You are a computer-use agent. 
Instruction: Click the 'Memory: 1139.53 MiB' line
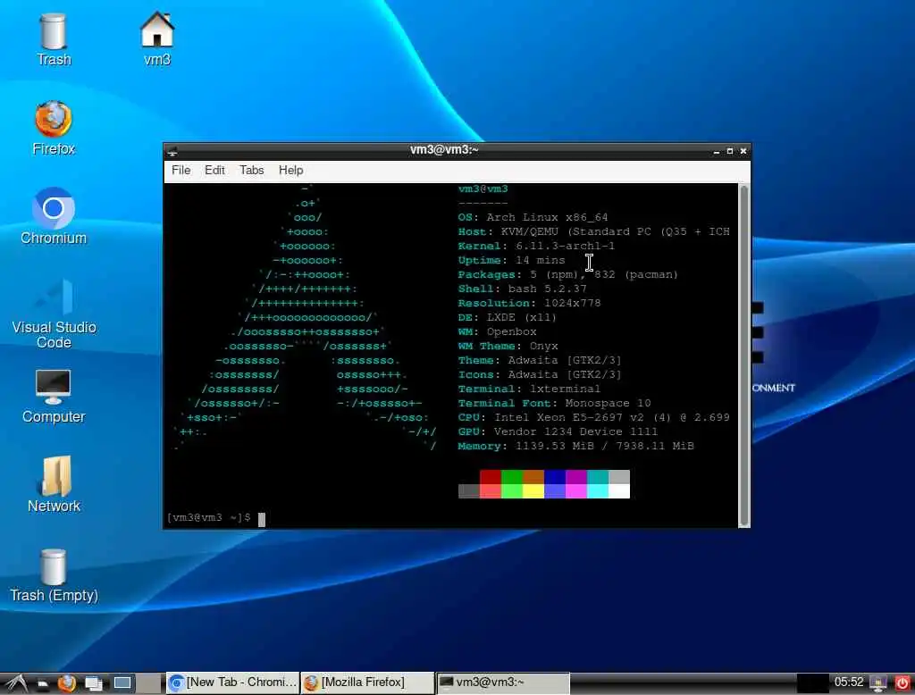pos(576,446)
